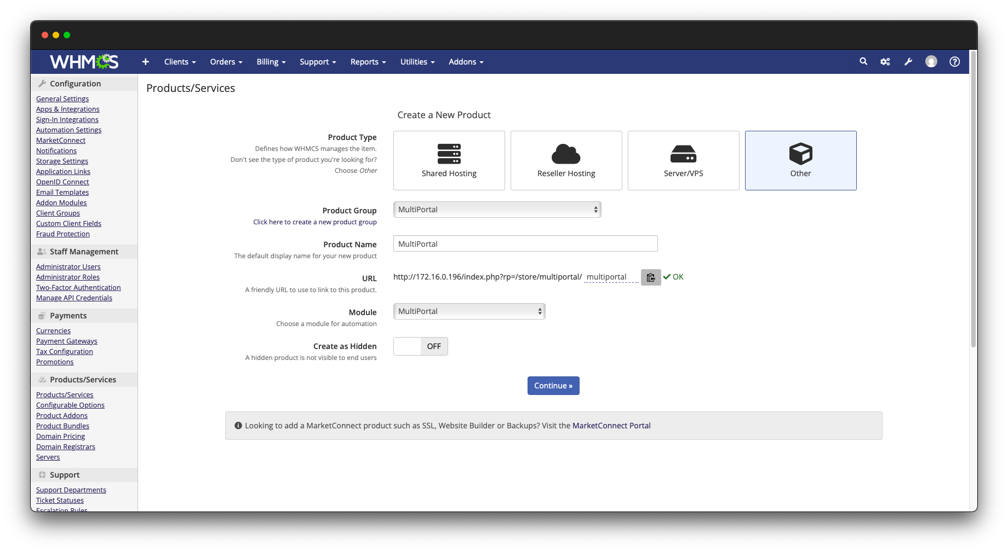Open Storage Settings link
The height and width of the screenshot is (552, 1008).
[62, 161]
